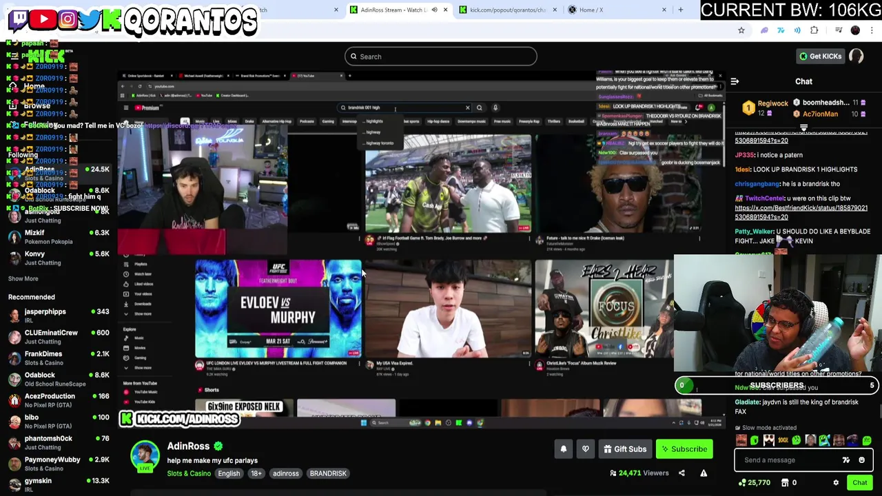Click the Get KICKs button
This screenshot has height=496, width=882.
(820, 56)
